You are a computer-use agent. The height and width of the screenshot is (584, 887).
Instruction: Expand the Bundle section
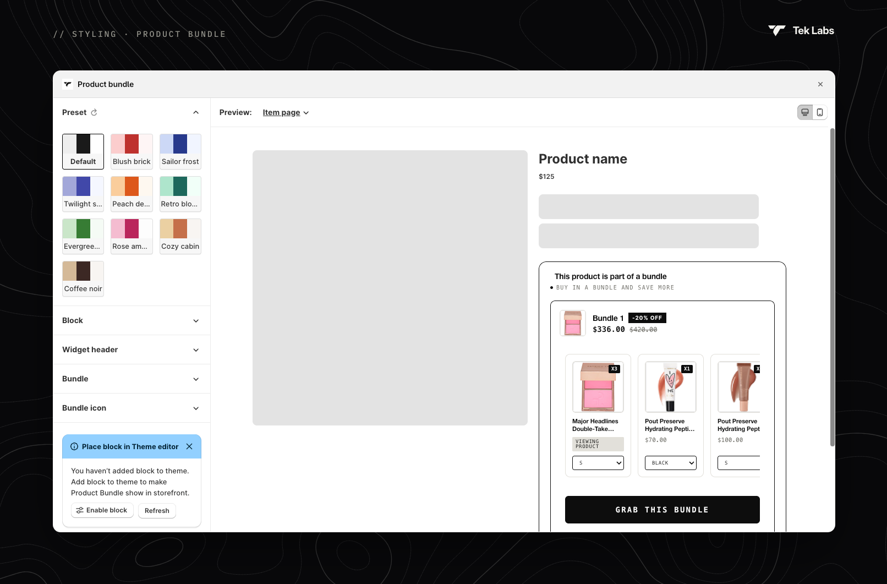tap(132, 379)
